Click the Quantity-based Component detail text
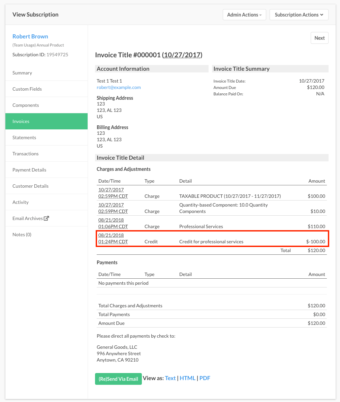Screen dimensions: 340x402 (x=223, y=208)
